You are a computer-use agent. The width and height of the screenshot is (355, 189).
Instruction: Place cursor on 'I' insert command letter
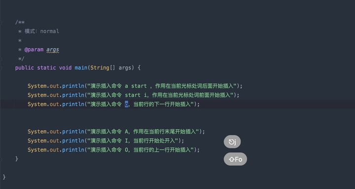[x=126, y=141]
